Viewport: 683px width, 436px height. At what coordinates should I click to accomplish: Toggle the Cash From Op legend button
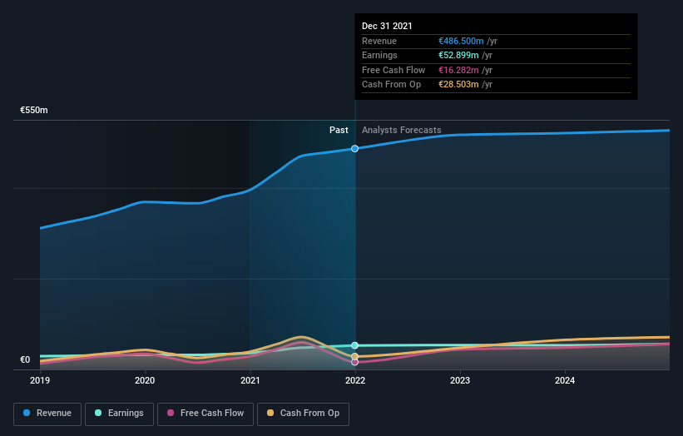pyautogui.click(x=303, y=414)
